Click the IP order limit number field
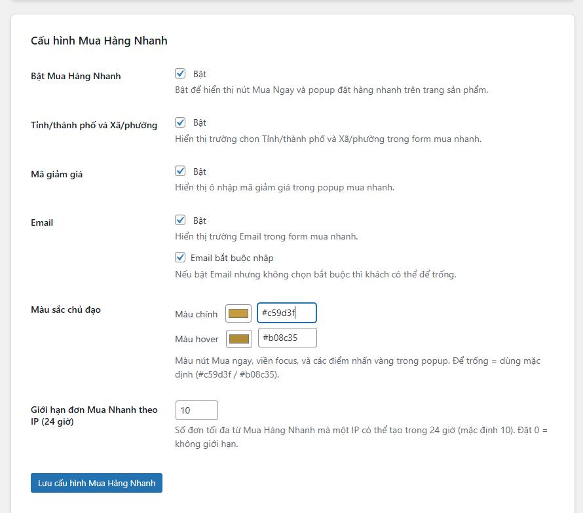The image size is (583, 513). [197, 410]
